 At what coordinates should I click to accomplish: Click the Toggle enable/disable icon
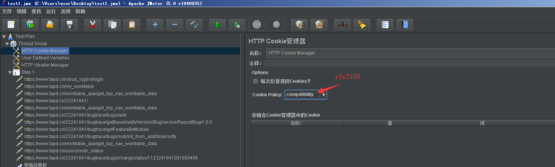194,25
